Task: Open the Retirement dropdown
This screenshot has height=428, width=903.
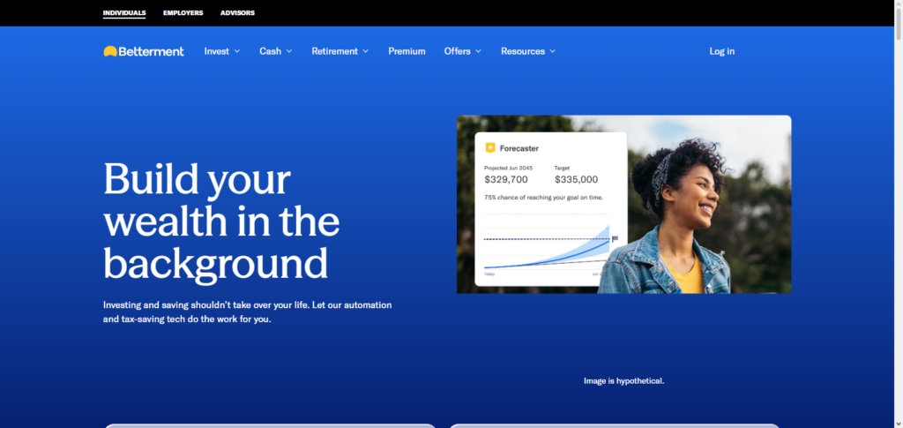Action: click(x=340, y=51)
